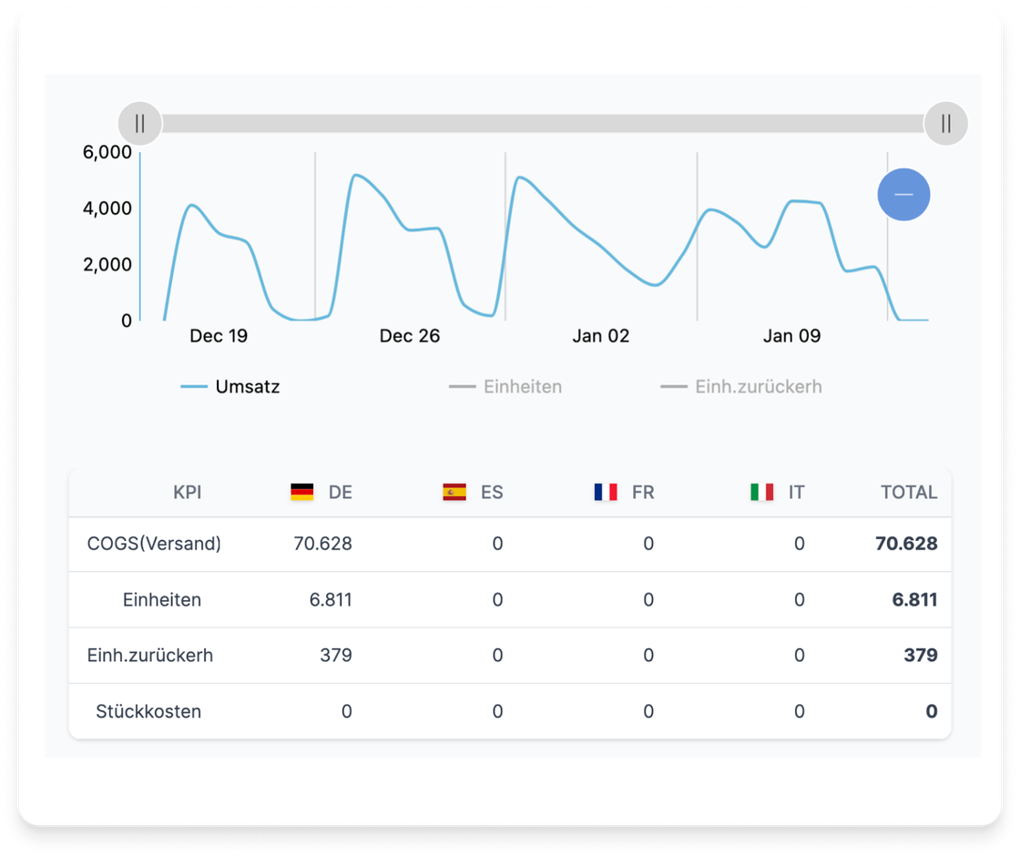Viewport: 1020px width, 857px height.
Task: Toggle the Einh.zurückerh legend series
Action: coord(741,386)
